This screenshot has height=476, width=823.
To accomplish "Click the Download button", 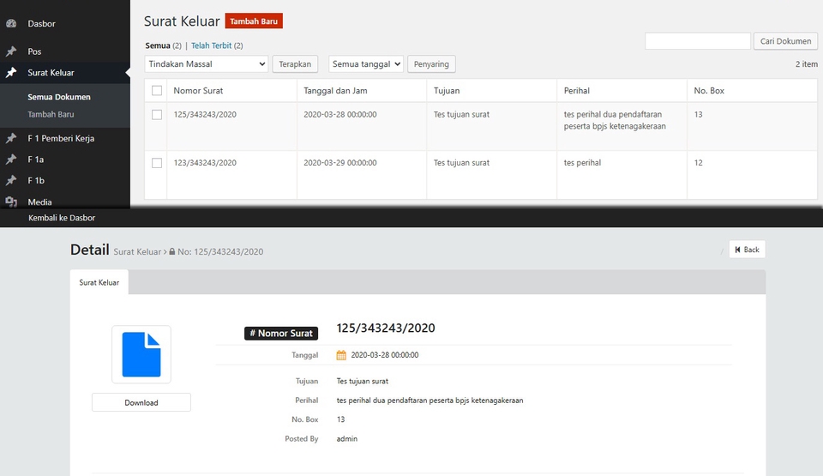I will 141,402.
